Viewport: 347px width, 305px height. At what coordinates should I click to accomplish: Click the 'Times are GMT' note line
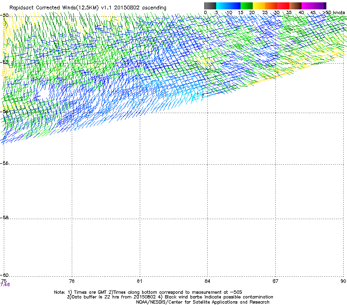(x=148, y=292)
